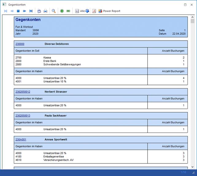Open the print preview setup icon

click(x=39, y=11)
